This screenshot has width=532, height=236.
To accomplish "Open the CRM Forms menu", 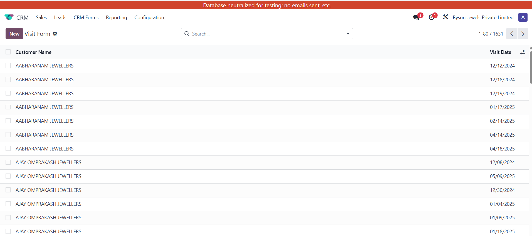I will coord(86,17).
